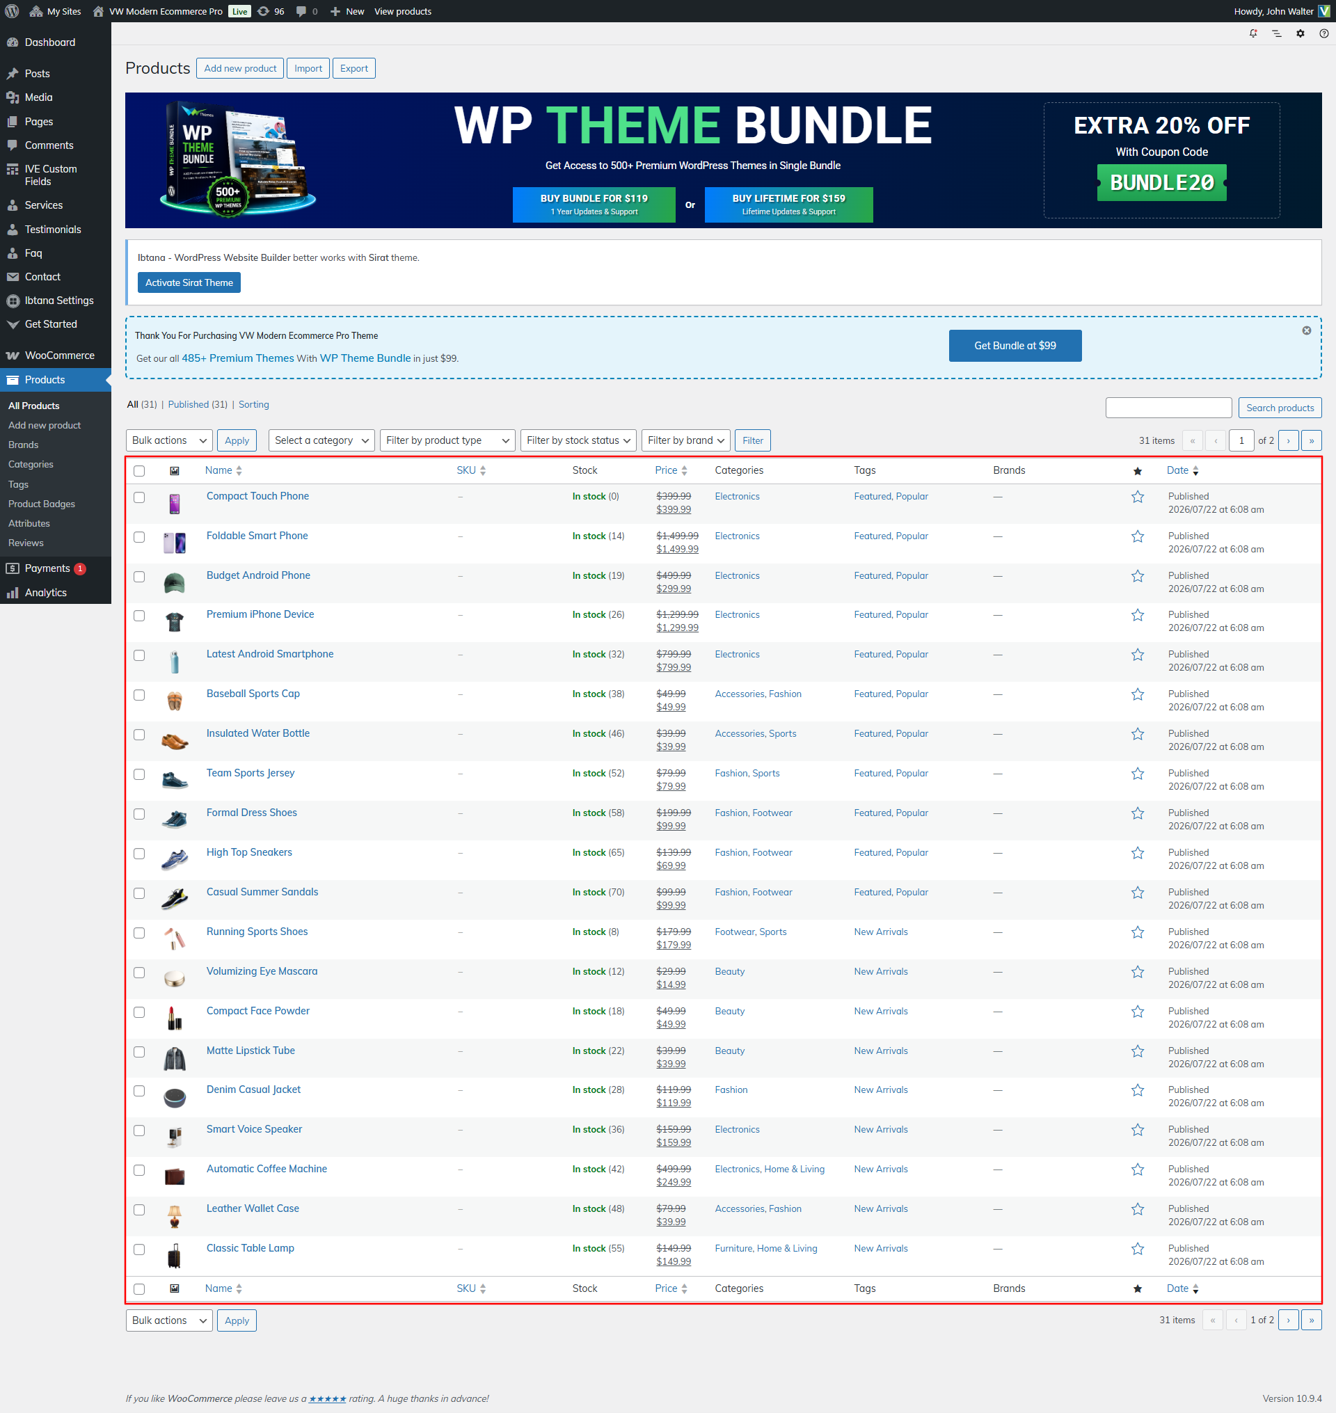This screenshot has height=1413, width=1336.
Task: Select the Casual Summer Sandals checkbox
Action: tap(139, 893)
